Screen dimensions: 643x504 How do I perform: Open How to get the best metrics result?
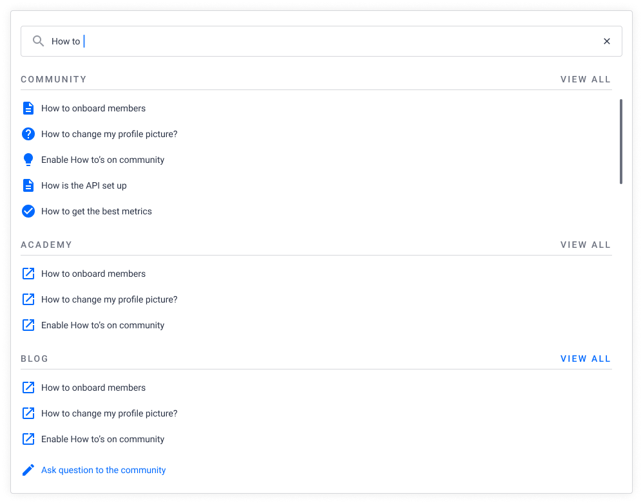97,211
